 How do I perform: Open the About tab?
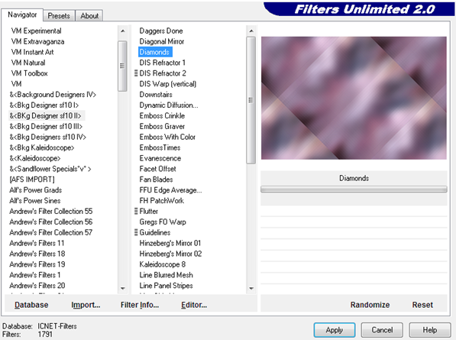coord(89,16)
